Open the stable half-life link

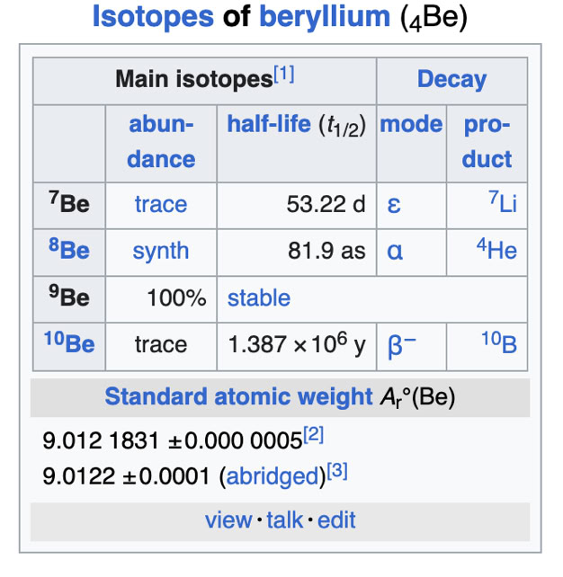tap(258, 298)
